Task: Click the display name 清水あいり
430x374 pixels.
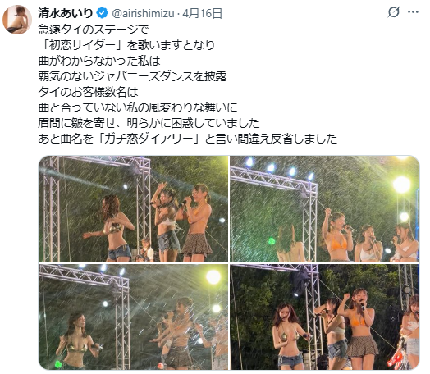Action: pos(66,13)
